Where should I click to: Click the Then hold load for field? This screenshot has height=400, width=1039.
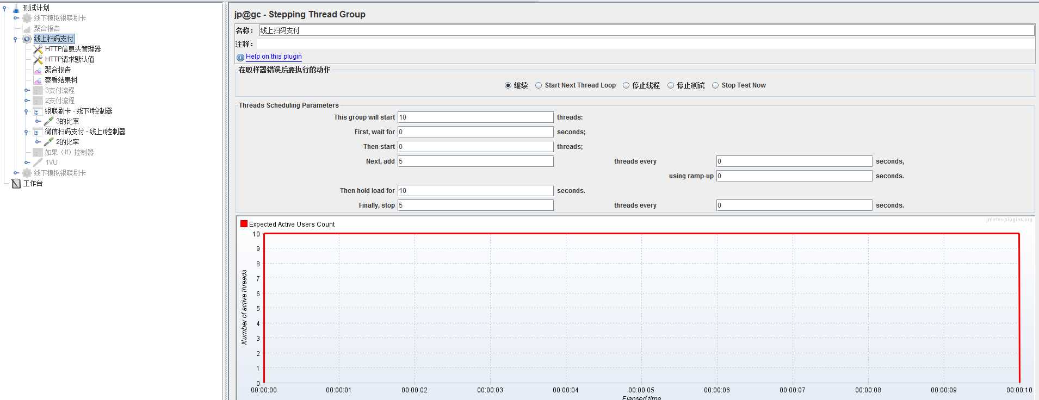pyautogui.click(x=475, y=191)
